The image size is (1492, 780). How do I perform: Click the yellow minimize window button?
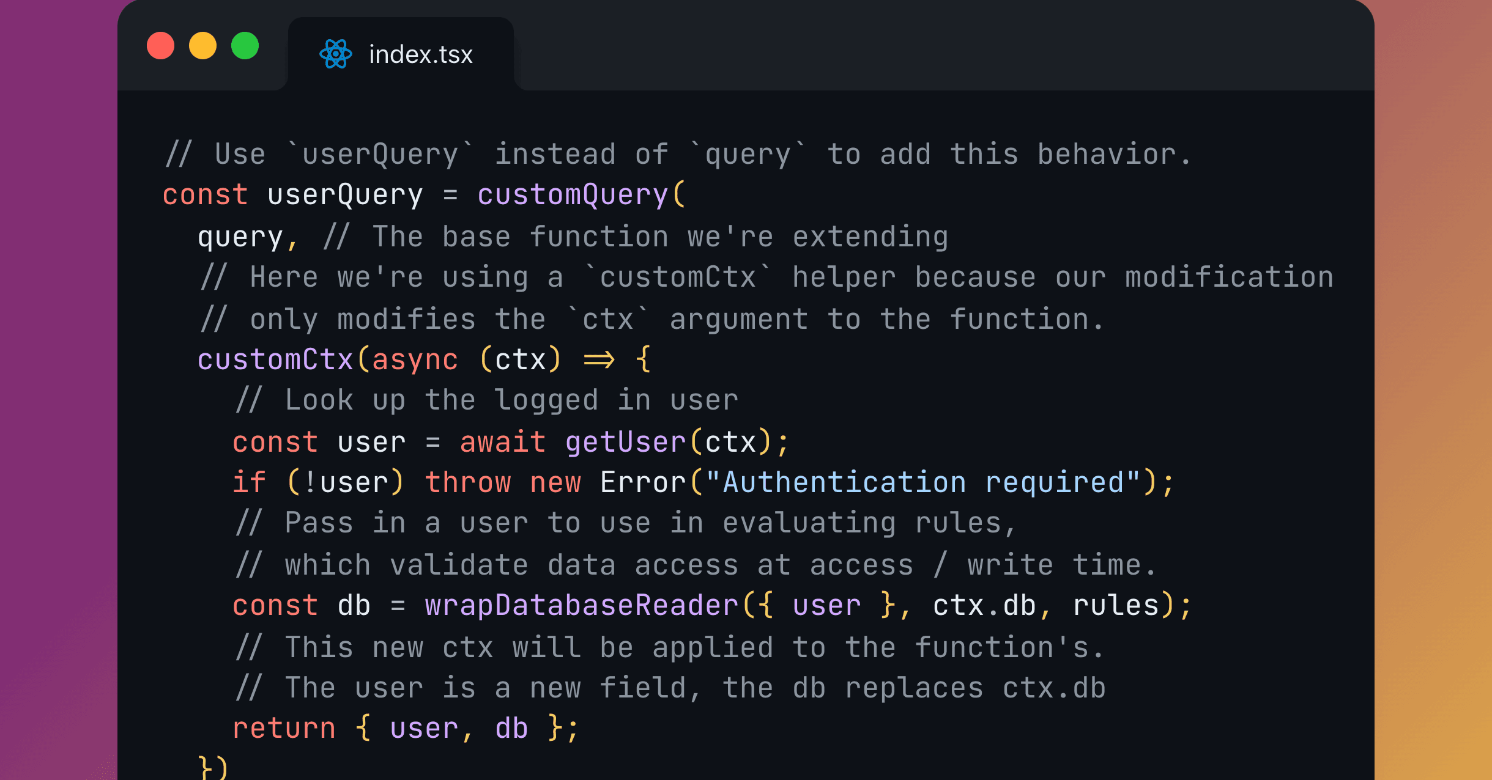(202, 46)
